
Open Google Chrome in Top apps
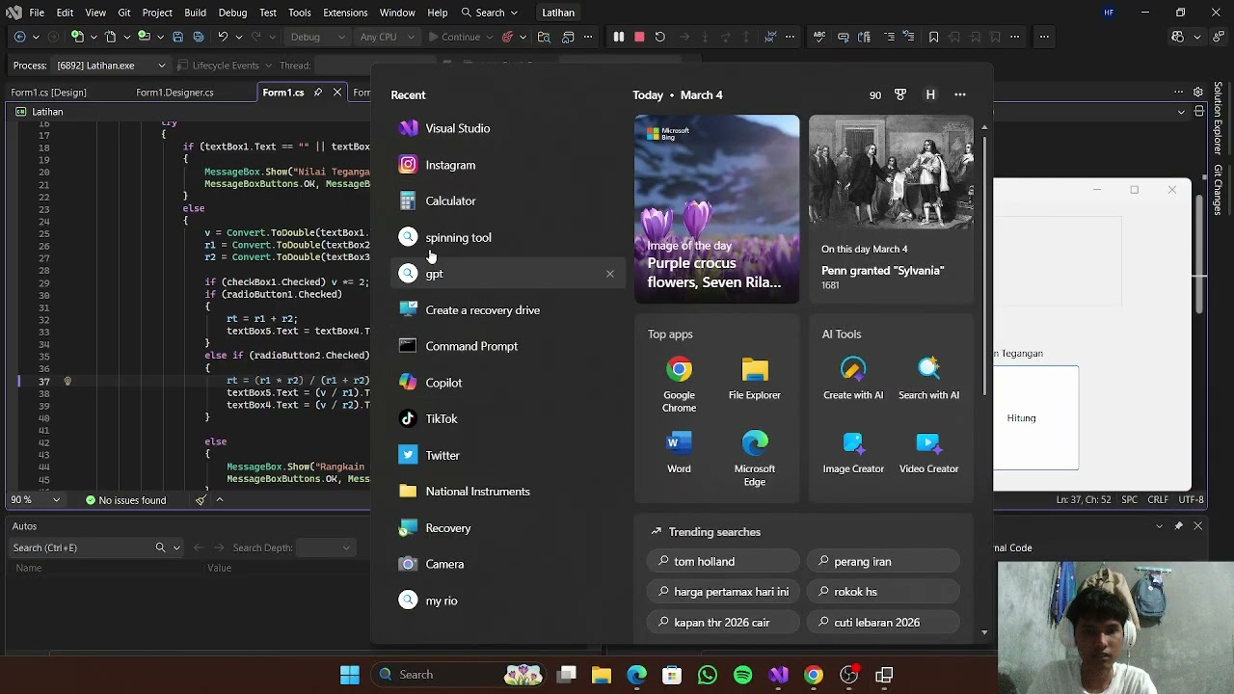coord(679,384)
